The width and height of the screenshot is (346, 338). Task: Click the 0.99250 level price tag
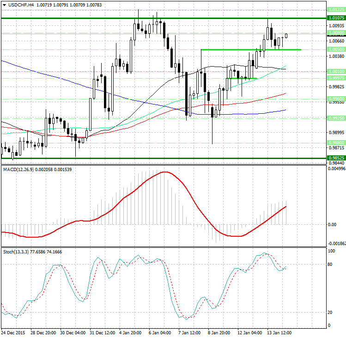coord(336,118)
